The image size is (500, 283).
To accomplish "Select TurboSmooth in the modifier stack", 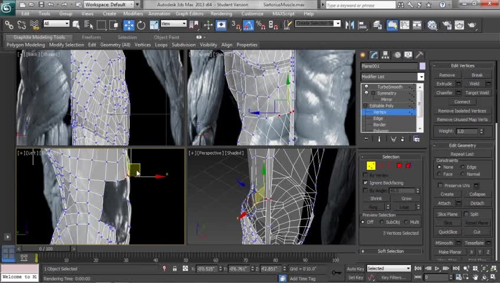I will (x=390, y=87).
